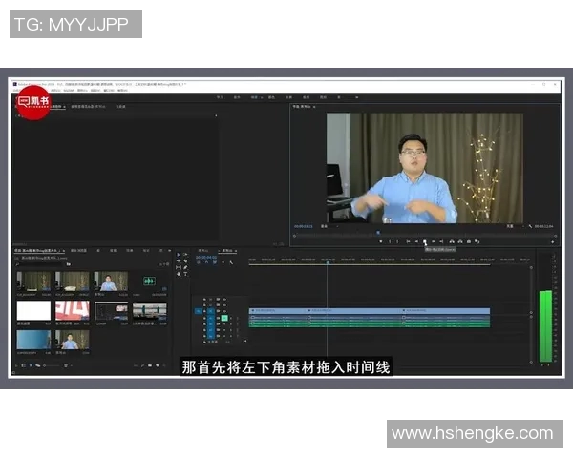This screenshot has width=573, height=458.
Task: Click the timeline Add Marker icon
Action: click(223, 262)
